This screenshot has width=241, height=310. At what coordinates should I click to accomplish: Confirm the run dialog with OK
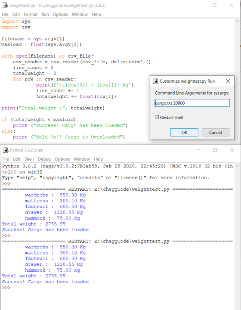[184, 133]
